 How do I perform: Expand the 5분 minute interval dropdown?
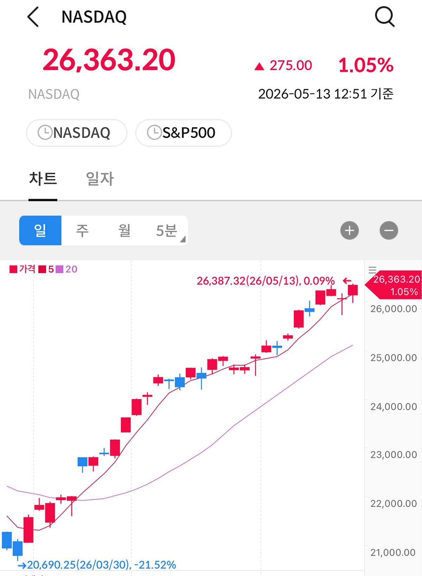point(167,230)
